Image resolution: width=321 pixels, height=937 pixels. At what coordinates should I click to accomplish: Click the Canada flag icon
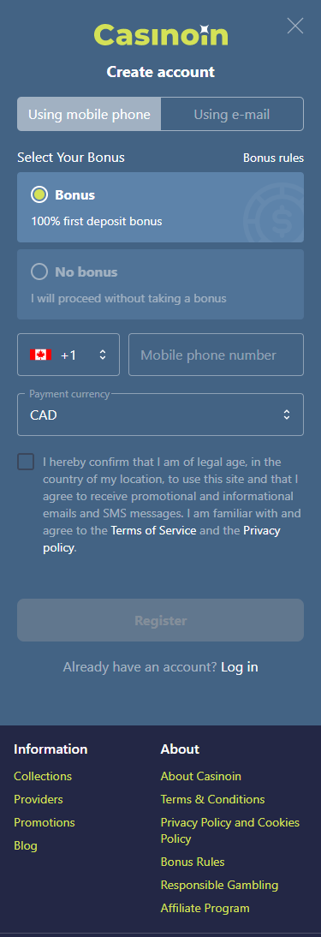[x=40, y=355]
